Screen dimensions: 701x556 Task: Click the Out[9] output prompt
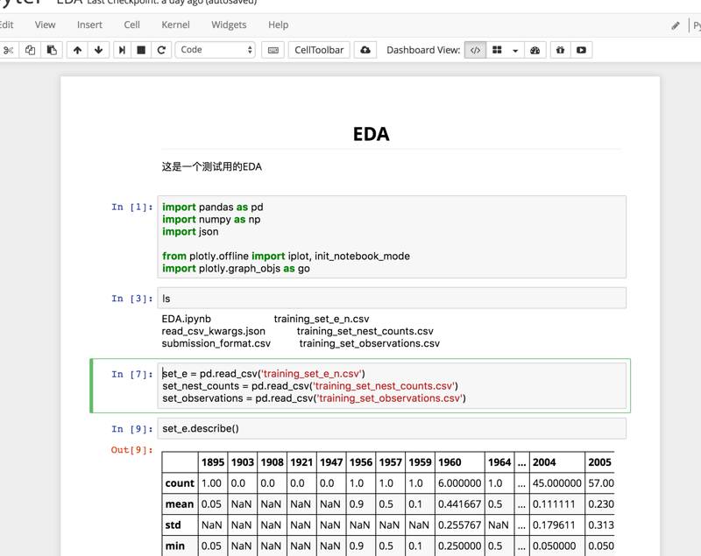point(132,450)
